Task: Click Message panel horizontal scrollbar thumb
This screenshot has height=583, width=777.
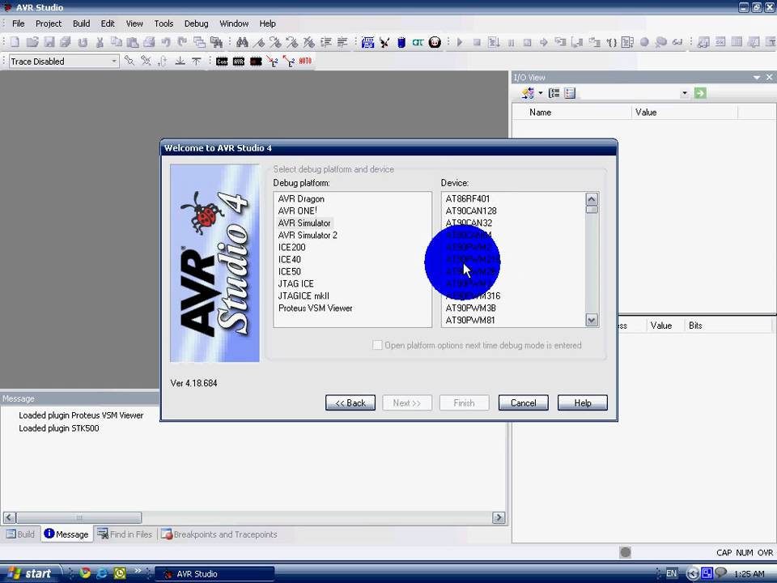Action: [79, 517]
